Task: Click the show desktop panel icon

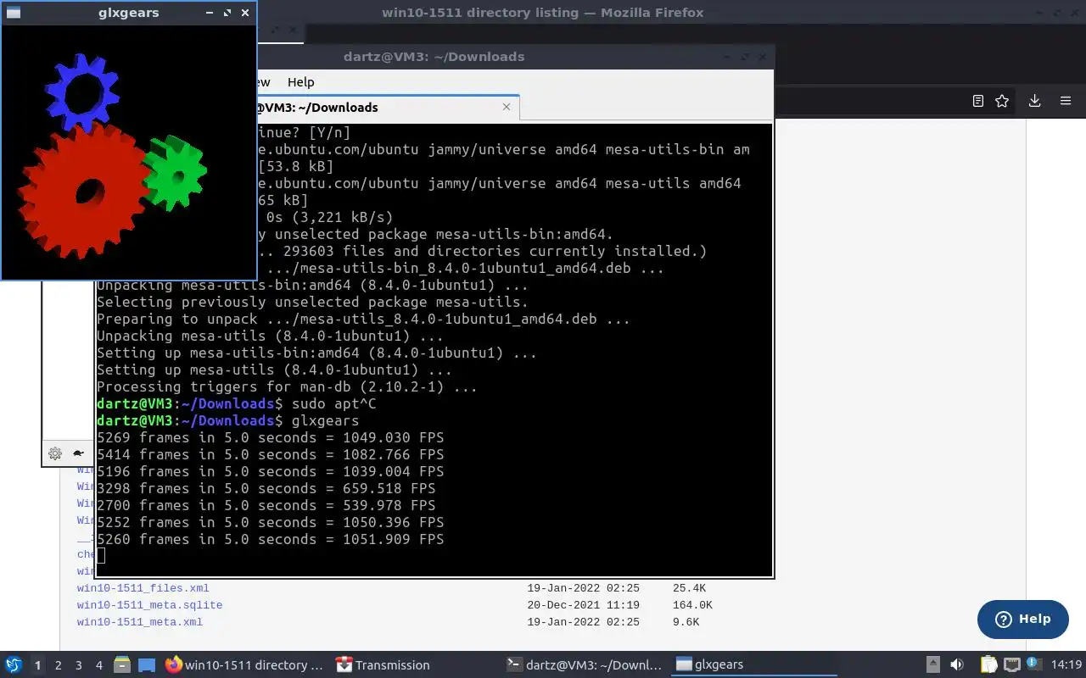Action: [146, 665]
